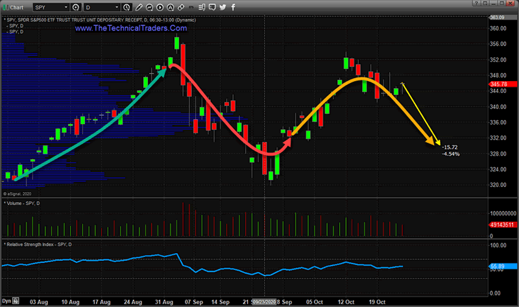
Task: Share the chart via the Twitter icon
Action: (223, 8)
